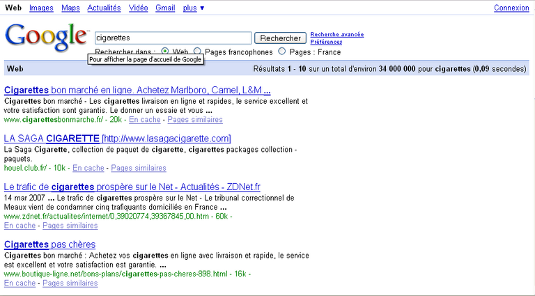535x296 pixels.
Task: Select the 'Pages : France' radio button
Action: click(281, 51)
